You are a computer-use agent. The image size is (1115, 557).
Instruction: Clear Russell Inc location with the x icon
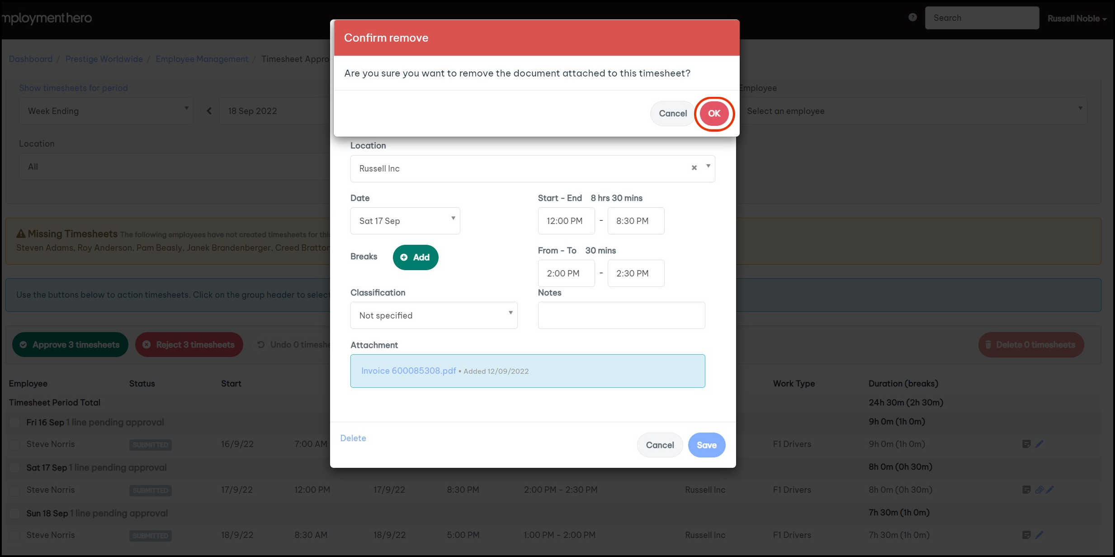coord(694,168)
